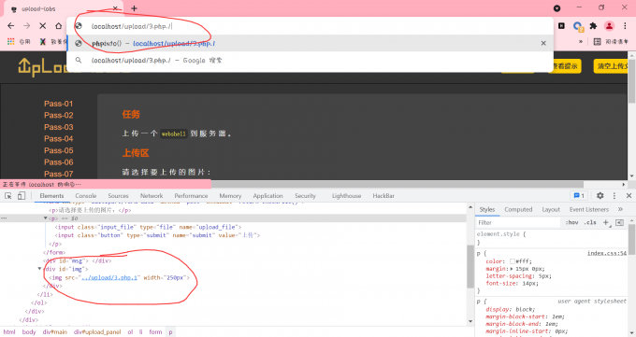The height and width of the screenshot is (337, 636).
Task: Switch to the Styles pane tab
Action: [x=487, y=209]
